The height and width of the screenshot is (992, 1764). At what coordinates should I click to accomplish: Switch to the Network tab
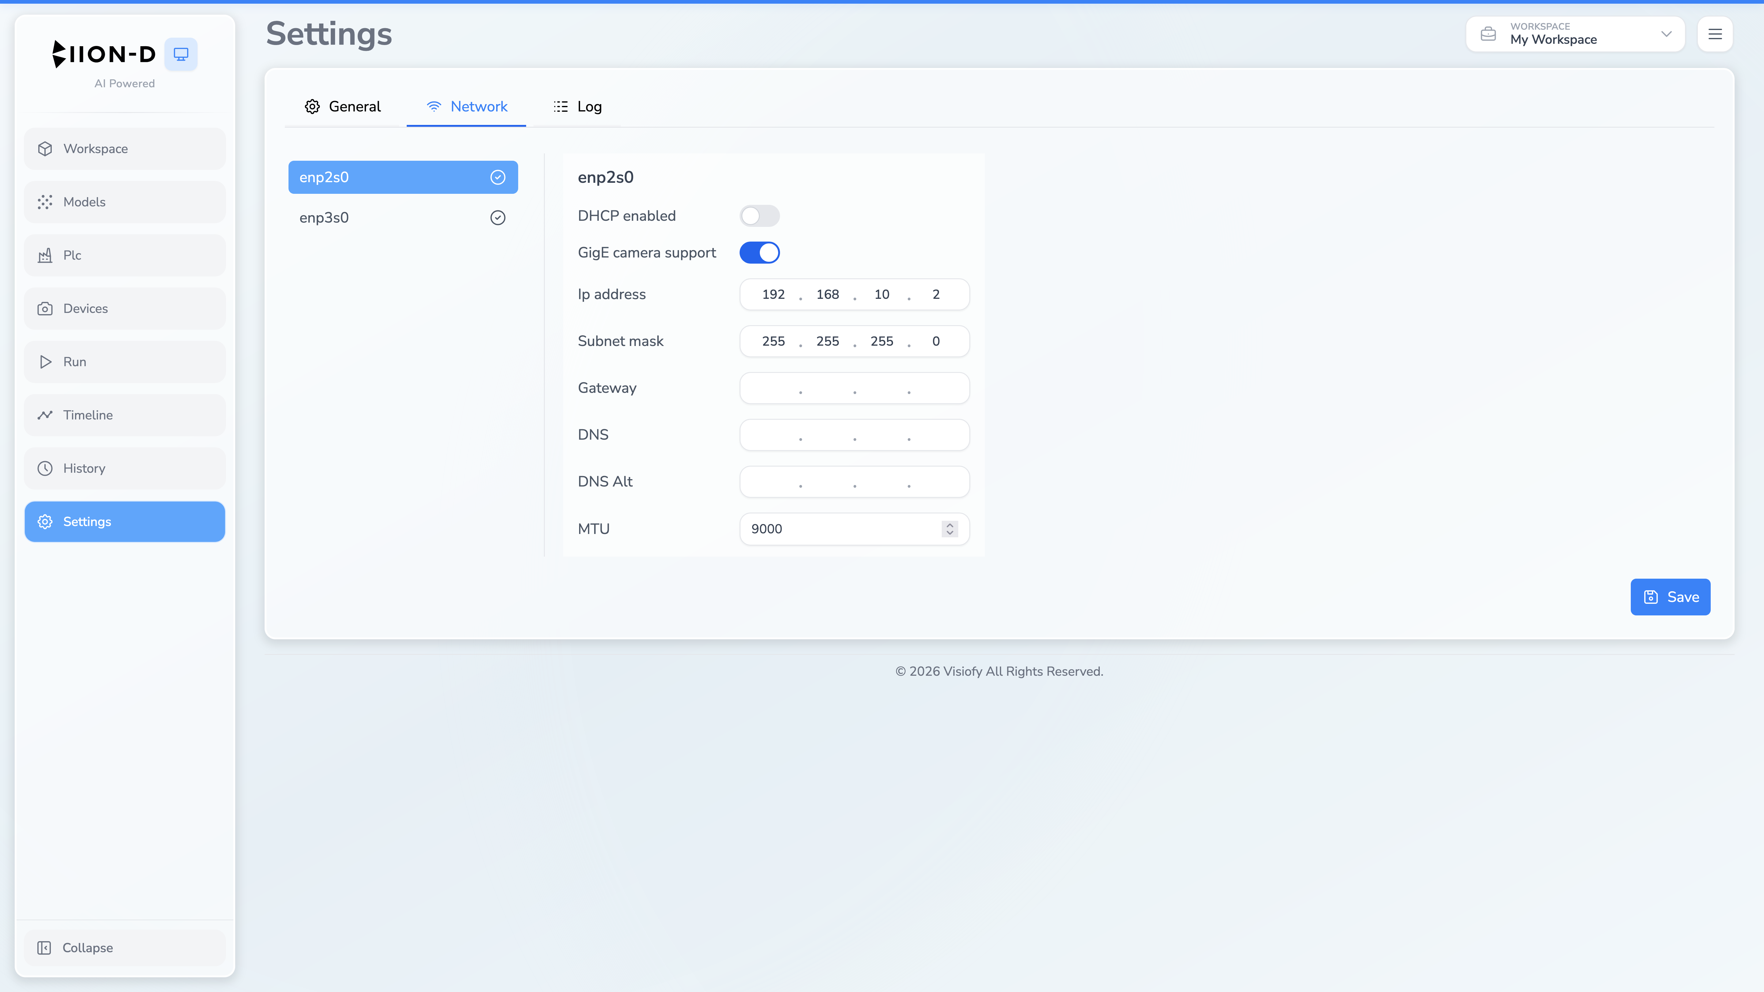point(466,106)
